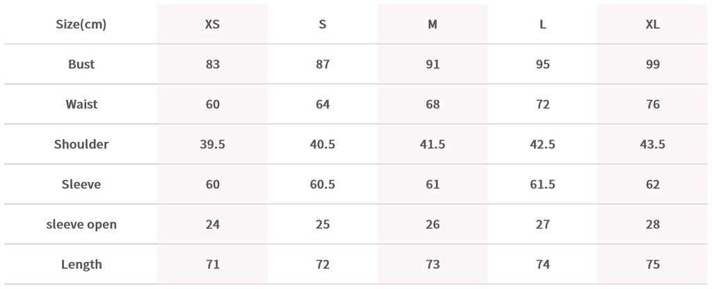712x289 pixels.
Task: Click the Bust value 99 for XL
Action: click(652, 65)
